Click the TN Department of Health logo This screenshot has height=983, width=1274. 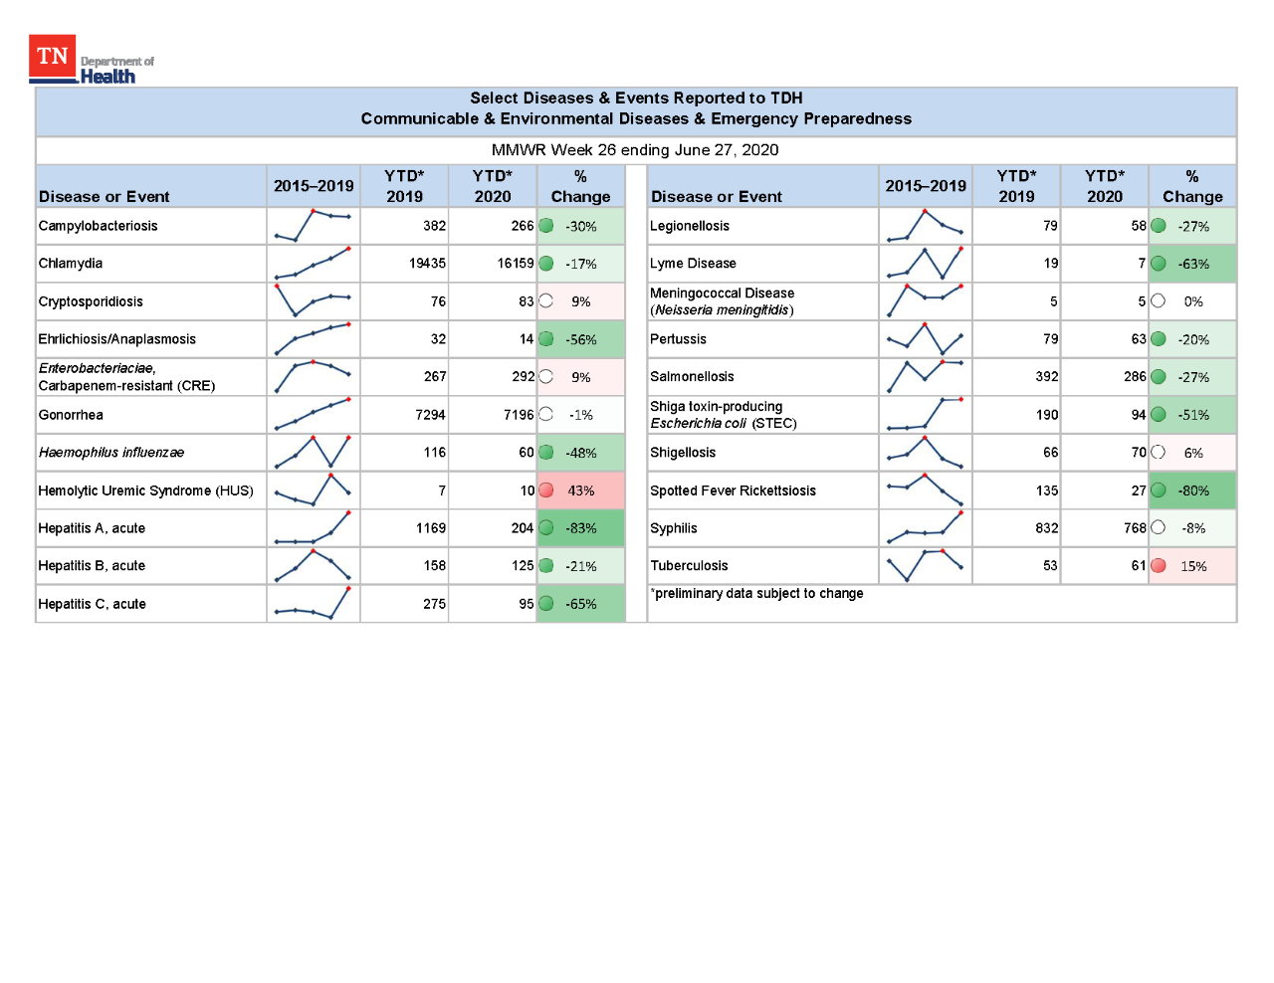(92, 60)
